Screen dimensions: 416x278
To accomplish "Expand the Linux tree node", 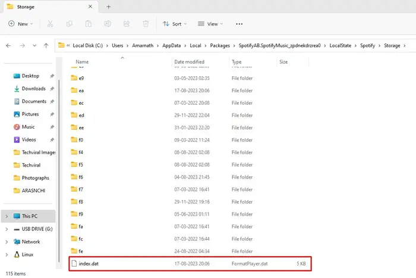I will pyautogui.click(x=7, y=255).
